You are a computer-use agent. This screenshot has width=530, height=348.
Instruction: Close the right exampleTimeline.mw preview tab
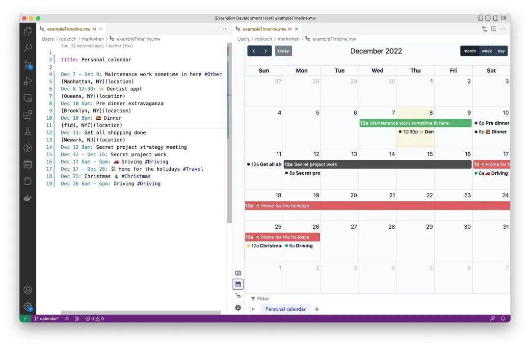click(x=296, y=29)
